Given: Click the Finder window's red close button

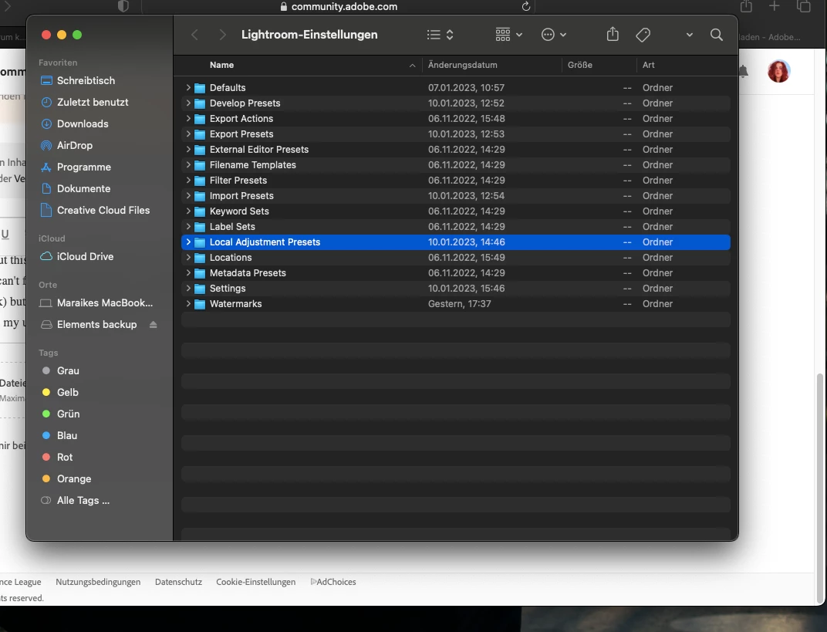Looking at the screenshot, I should (x=46, y=35).
